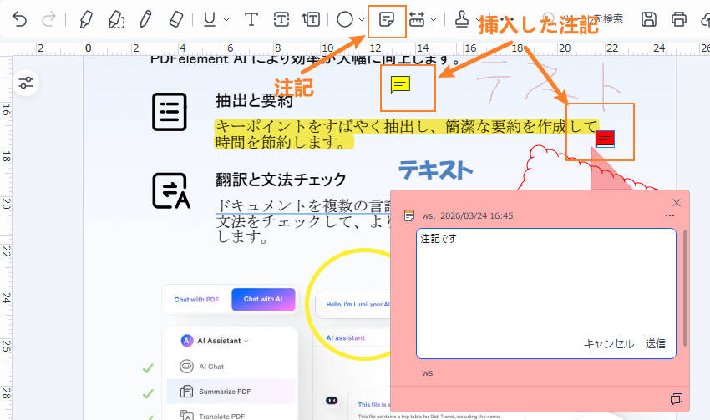Click the Chat with PDF tab

(196, 300)
